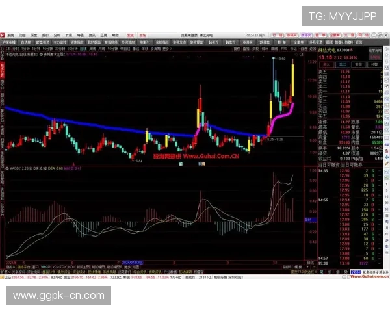The width and height of the screenshot is (390, 312).
Task: Switch to the 1分钟 period tab
Action: [x=25, y=49]
